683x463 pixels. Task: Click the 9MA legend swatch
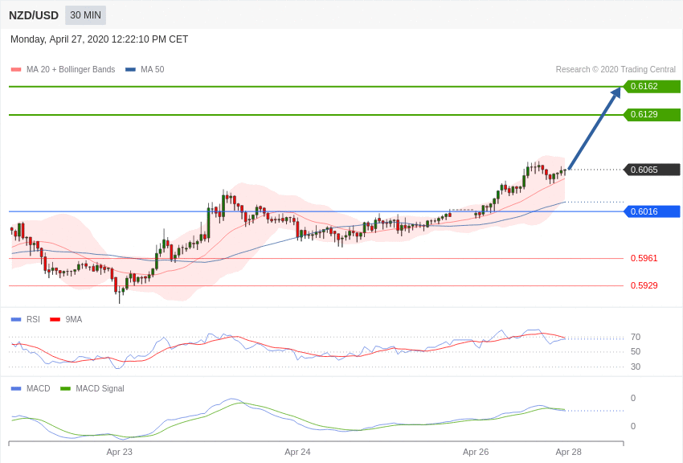tap(55, 319)
